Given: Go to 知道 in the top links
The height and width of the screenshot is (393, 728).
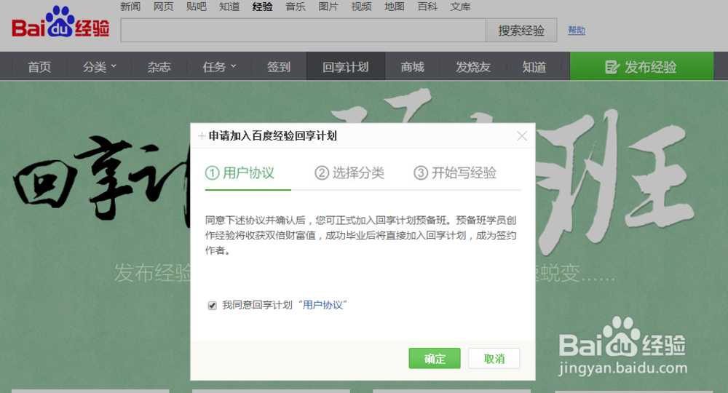Looking at the screenshot, I should [x=229, y=7].
